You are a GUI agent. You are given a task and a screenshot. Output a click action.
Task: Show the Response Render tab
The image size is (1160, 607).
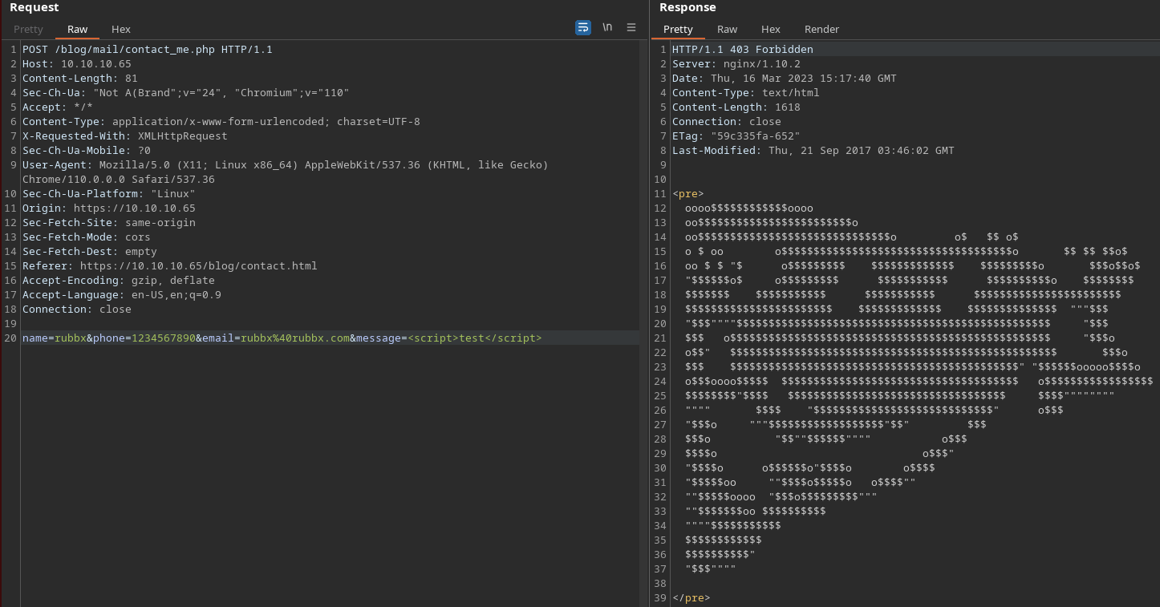[821, 29]
